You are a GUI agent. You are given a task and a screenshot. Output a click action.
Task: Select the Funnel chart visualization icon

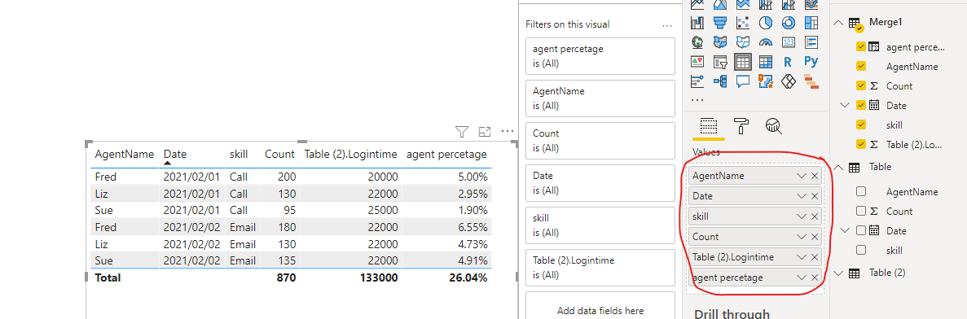pos(720,23)
